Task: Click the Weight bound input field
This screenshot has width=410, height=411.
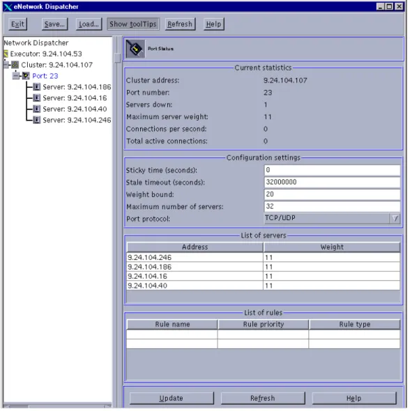Action: pos(332,194)
